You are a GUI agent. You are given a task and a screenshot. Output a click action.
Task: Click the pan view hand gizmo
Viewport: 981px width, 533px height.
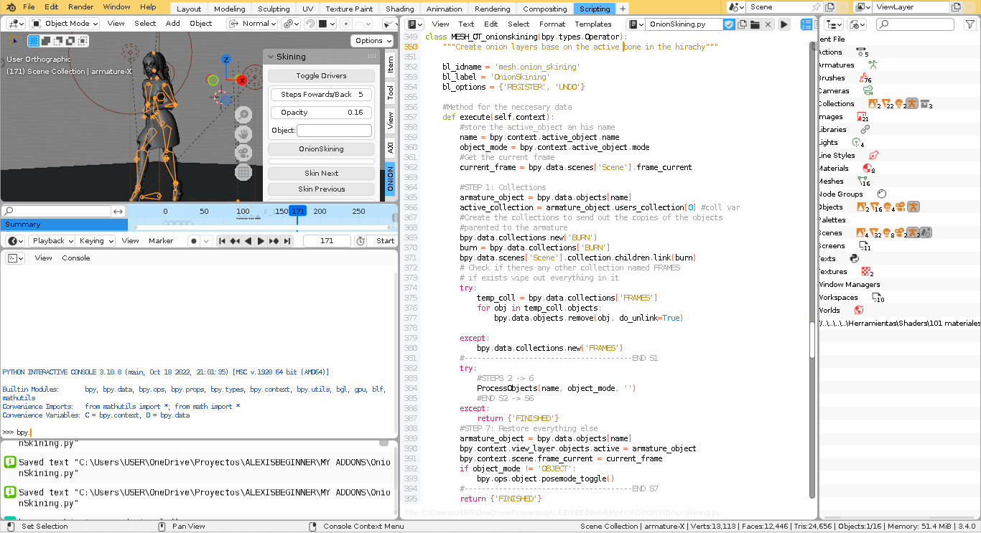tap(243, 133)
